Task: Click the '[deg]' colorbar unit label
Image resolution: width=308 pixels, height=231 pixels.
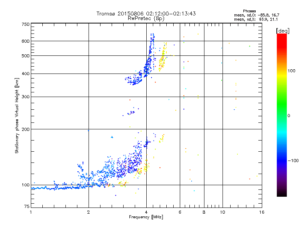Action: 283,31
